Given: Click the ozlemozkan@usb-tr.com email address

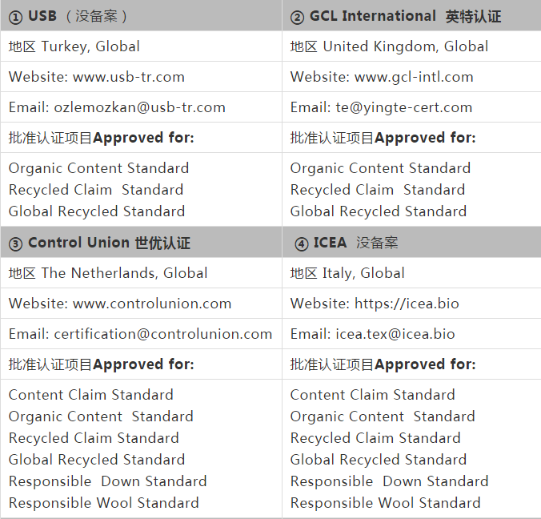Looking at the screenshot, I should (139, 107).
